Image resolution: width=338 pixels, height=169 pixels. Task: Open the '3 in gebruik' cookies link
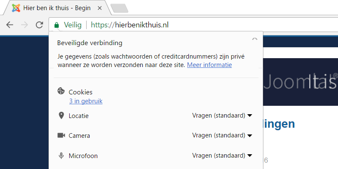(x=86, y=101)
